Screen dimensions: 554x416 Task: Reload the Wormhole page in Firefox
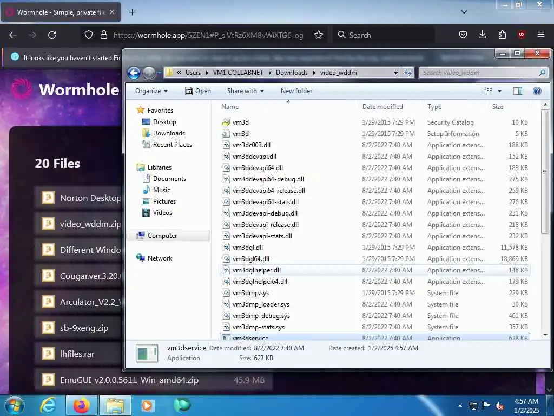tap(52, 35)
